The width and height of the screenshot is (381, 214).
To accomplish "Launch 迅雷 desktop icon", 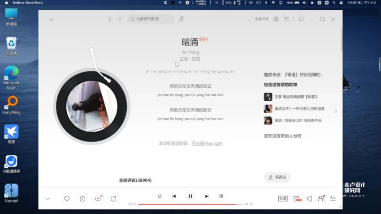I will click(x=11, y=134).
